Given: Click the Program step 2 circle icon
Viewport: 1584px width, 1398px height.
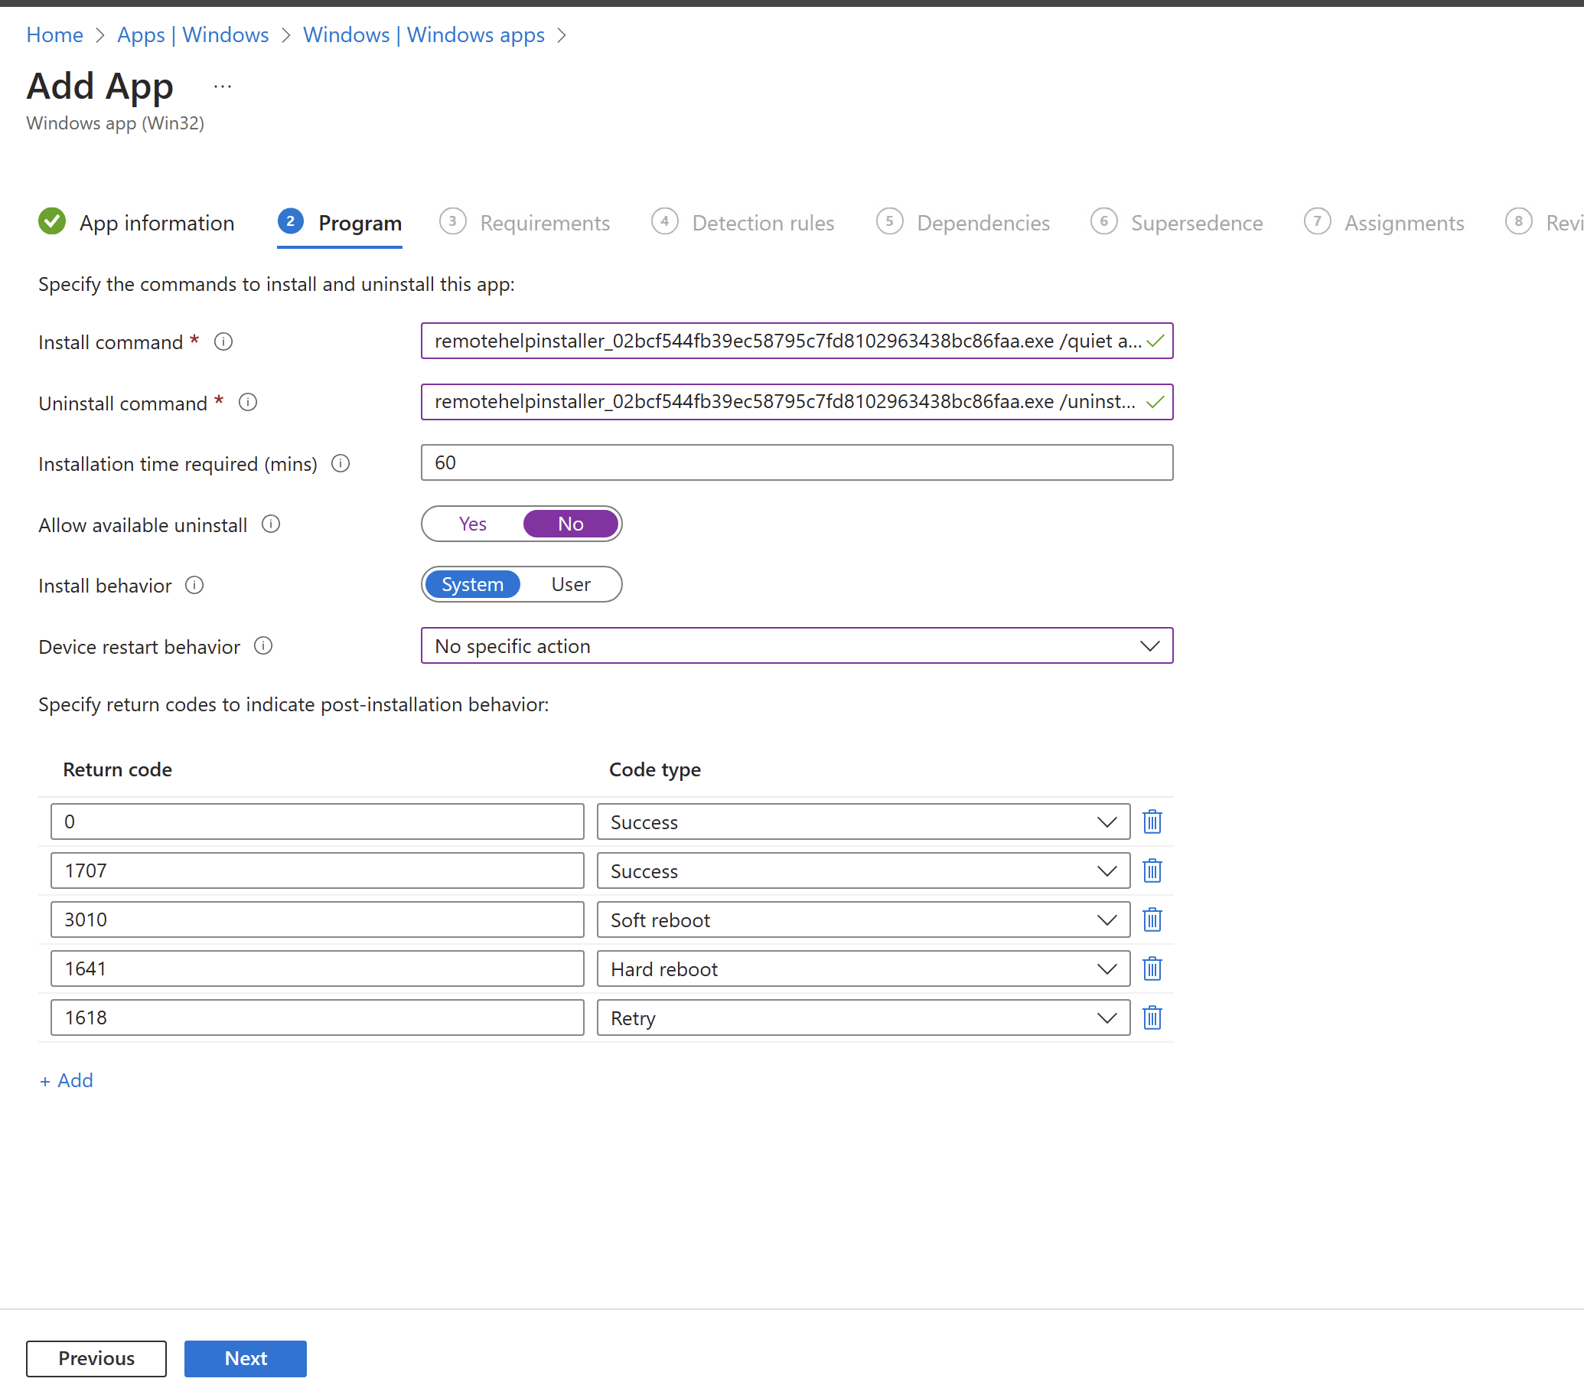Looking at the screenshot, I should (x=288, y=220).
